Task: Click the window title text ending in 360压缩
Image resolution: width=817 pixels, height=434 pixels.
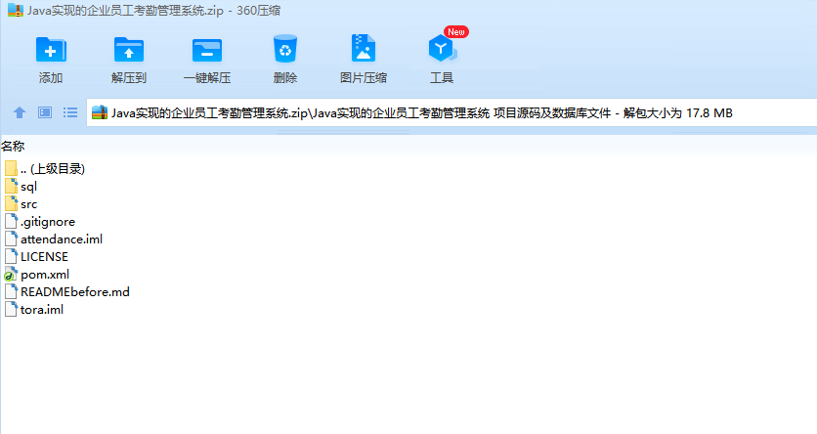Action: (x=153, y=11)
